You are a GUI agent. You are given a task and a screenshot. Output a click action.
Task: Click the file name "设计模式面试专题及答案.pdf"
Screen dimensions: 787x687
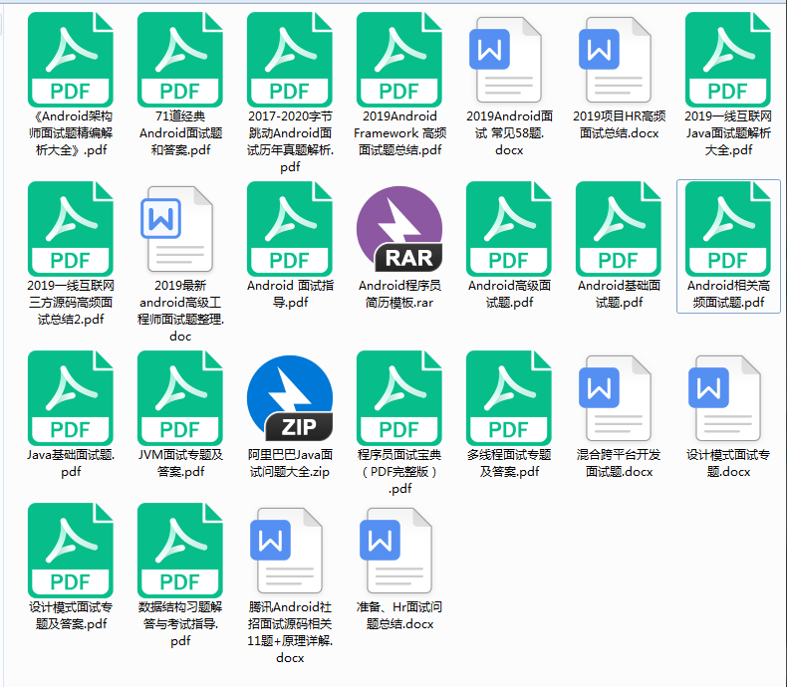coord(71,615)
